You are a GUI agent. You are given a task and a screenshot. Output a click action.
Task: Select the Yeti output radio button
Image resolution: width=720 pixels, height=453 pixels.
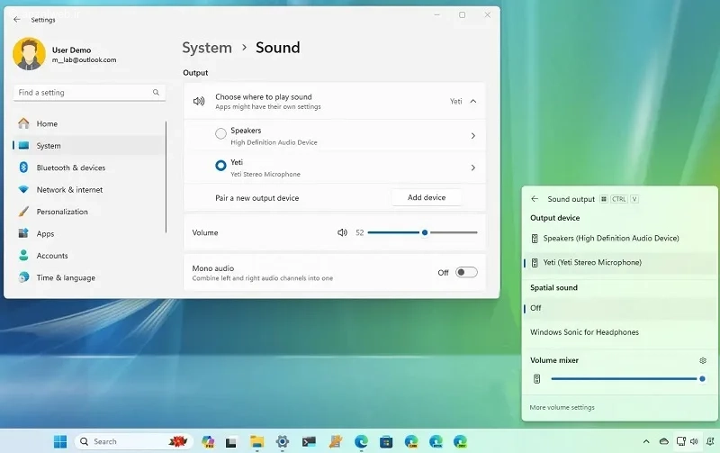click(x=220, y=166)
